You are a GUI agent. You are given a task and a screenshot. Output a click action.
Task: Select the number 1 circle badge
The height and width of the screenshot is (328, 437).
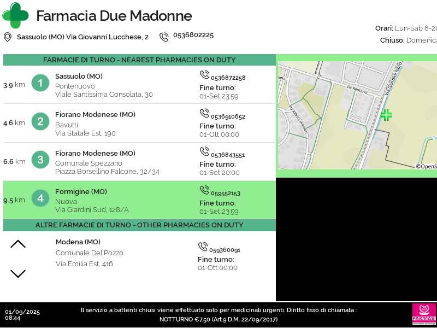click(x=40, y=83)
